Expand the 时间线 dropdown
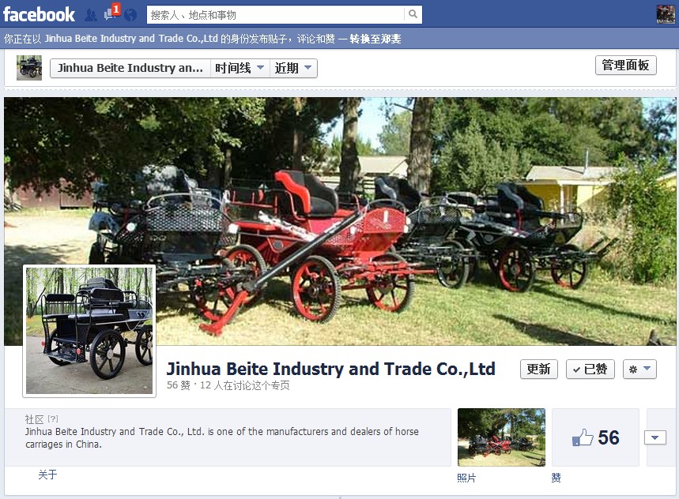This screenshot has width=679, height=499. pyautogui.click(x=240, y=68)
